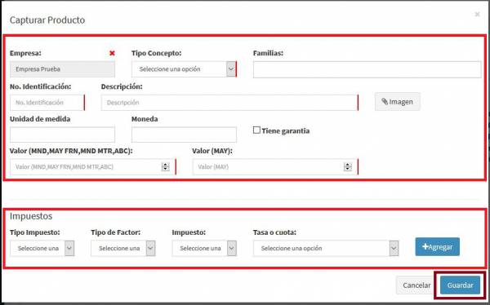This screenshot has height=305, width=490.
Task: Open the Tipo Concepto dropdown
Action: tap(184, 69)
